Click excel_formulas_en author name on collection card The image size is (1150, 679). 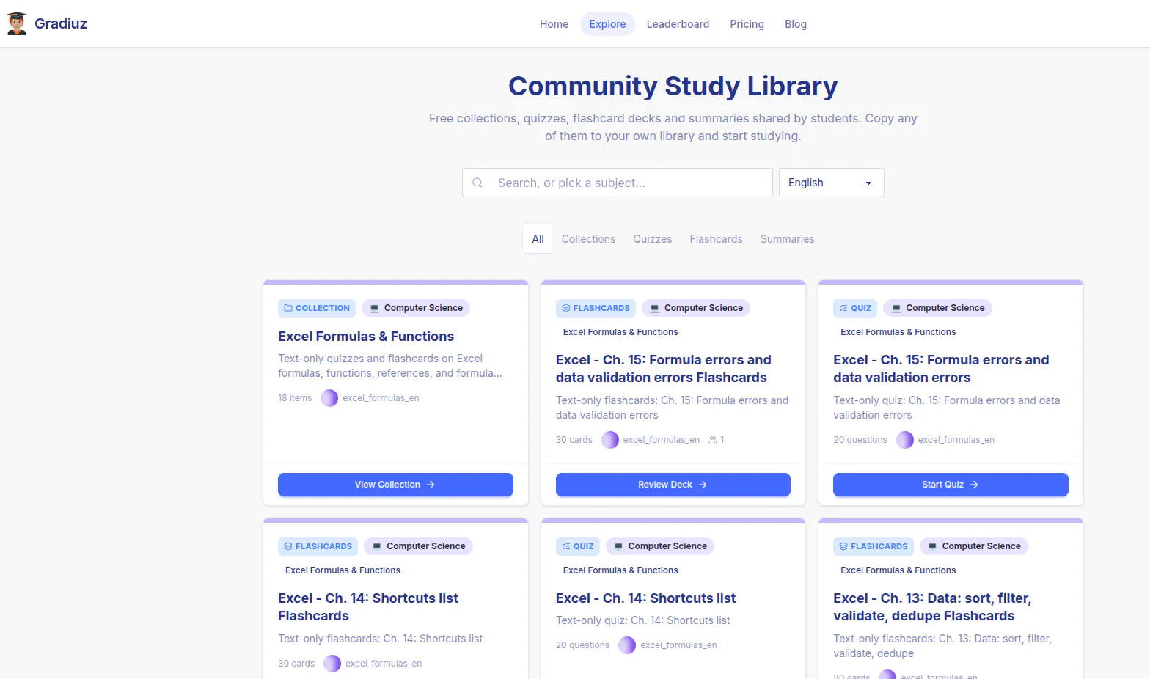[381, 398]
